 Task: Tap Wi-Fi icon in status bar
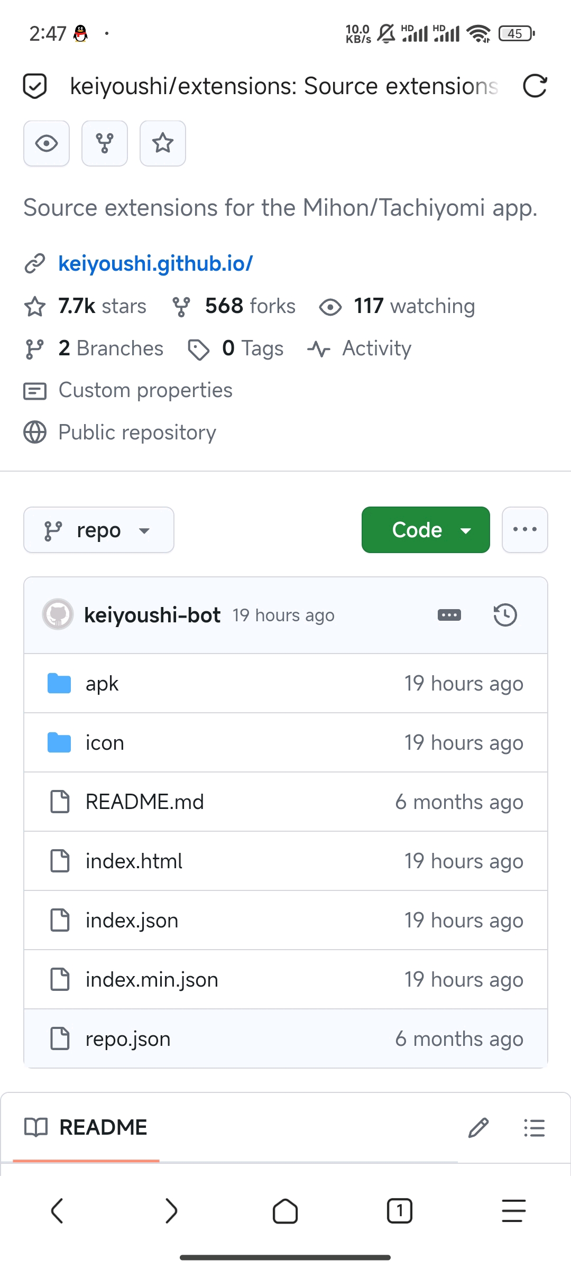tap(480, 34)
